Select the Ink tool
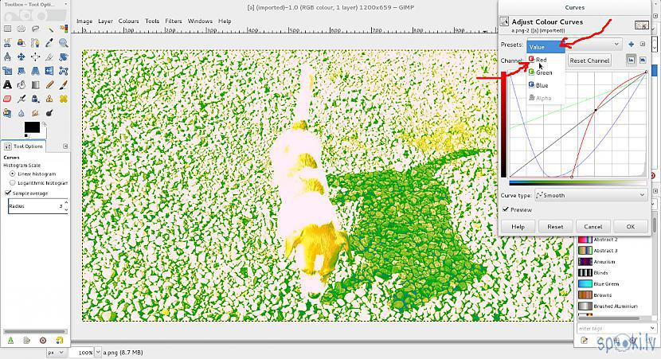Image resolution: width=661 pixels, height=359 pixels. pyautogui.click(x=35, y=99)
